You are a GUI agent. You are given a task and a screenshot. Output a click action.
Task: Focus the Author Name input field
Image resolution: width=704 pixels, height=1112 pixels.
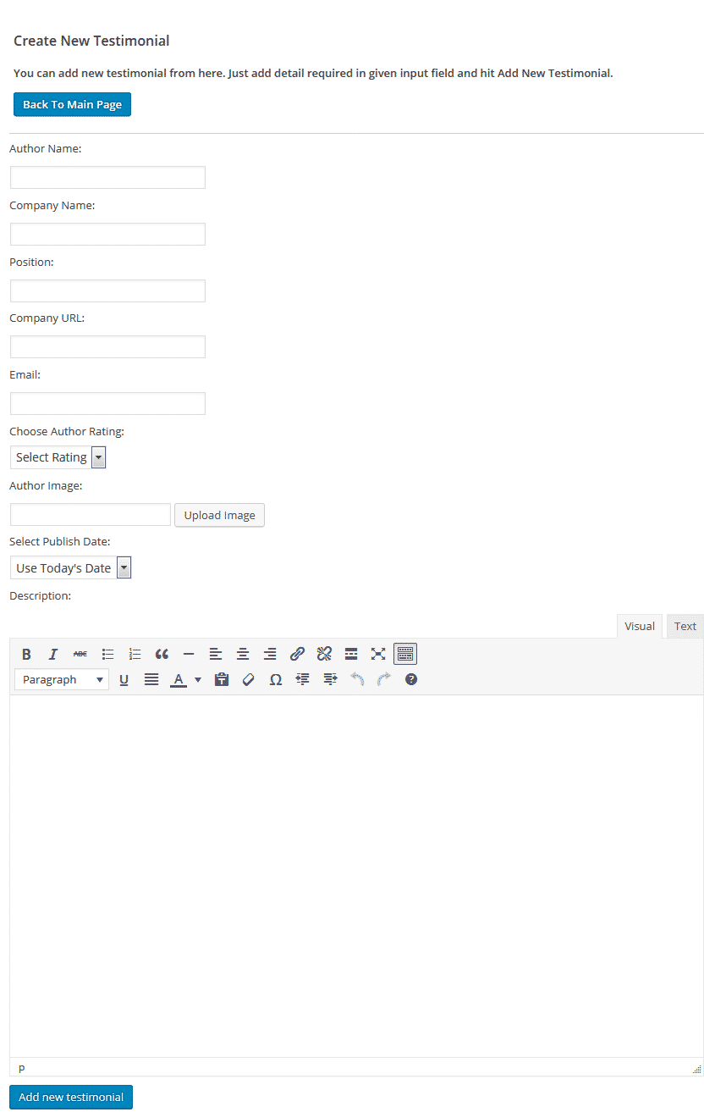click(107, 177)
